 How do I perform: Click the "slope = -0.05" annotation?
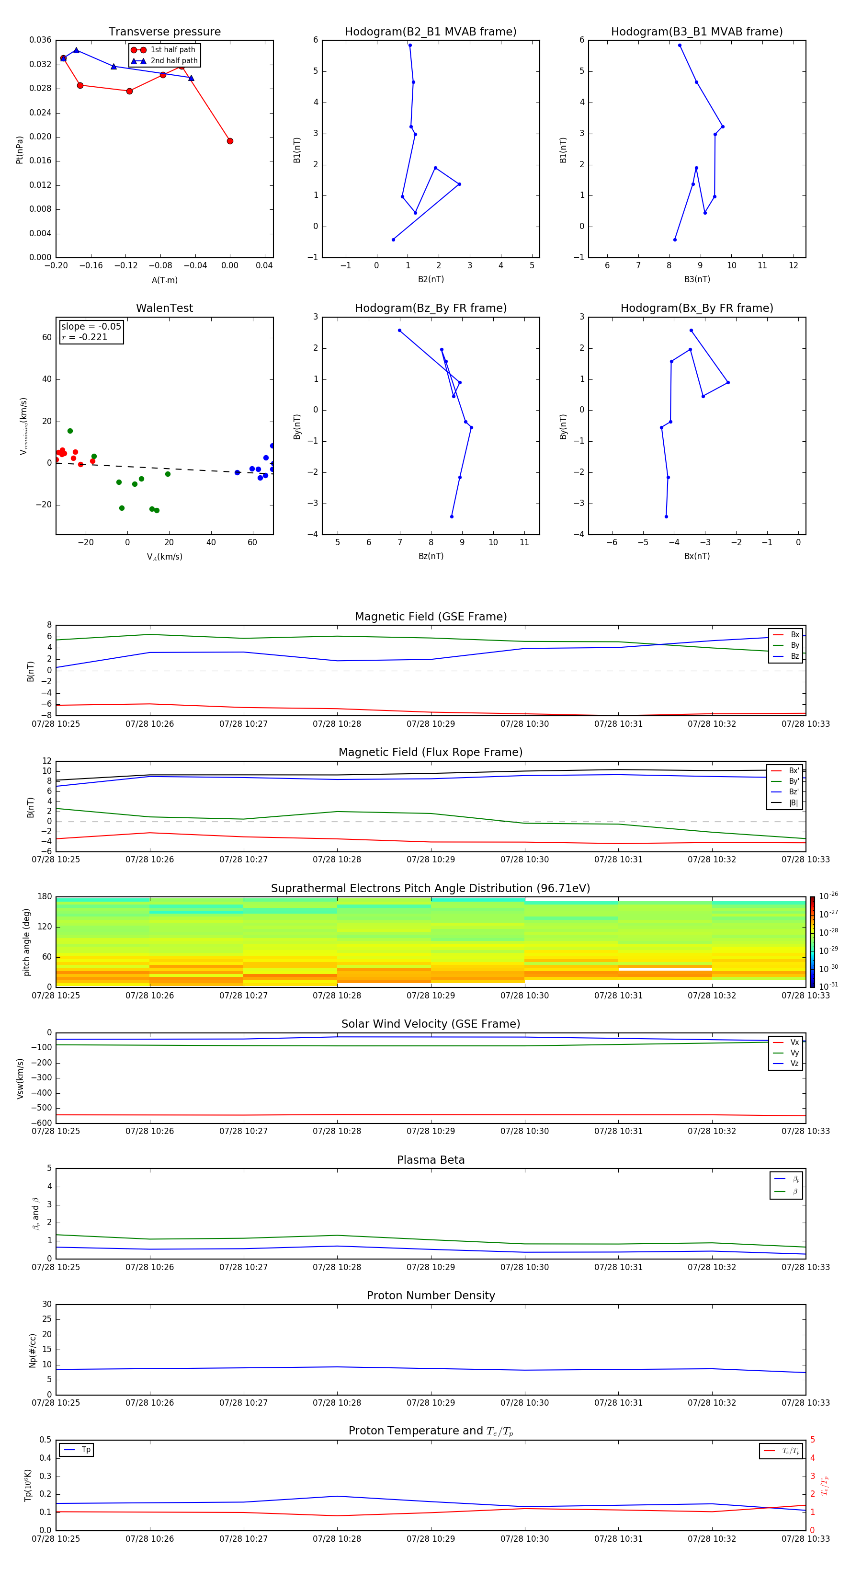pos(91,327)
